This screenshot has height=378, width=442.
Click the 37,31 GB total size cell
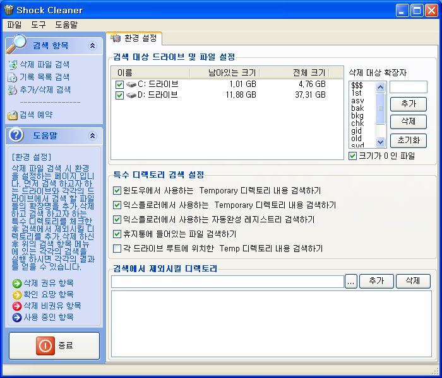pyautogui.click(x=311, y=95)
